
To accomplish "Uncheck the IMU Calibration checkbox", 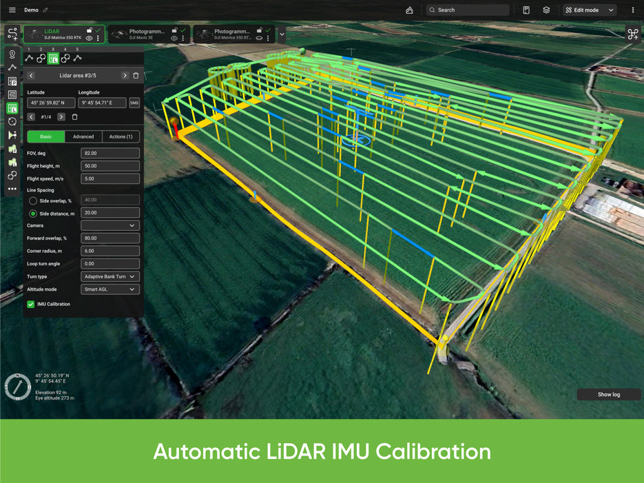I will 31,304.
